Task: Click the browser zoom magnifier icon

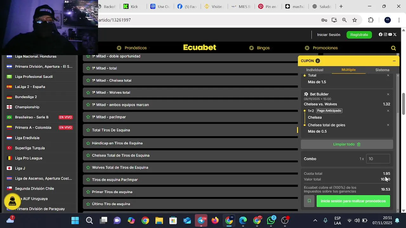Action: 344,20
